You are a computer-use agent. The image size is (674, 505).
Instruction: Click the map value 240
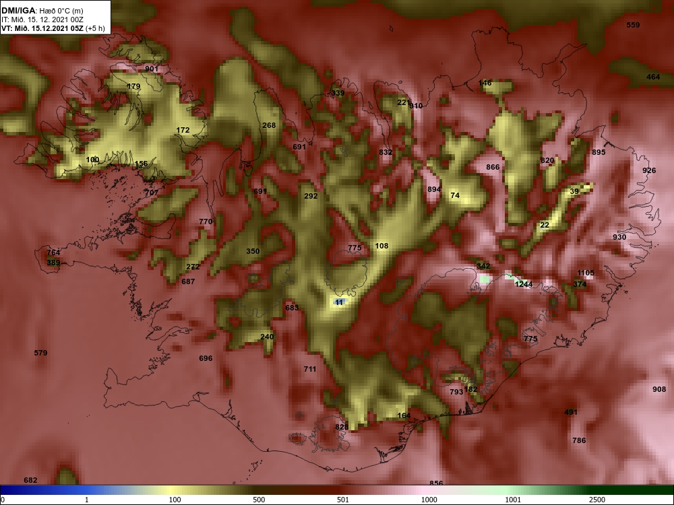pyautogui.click(x=267, y=337)
